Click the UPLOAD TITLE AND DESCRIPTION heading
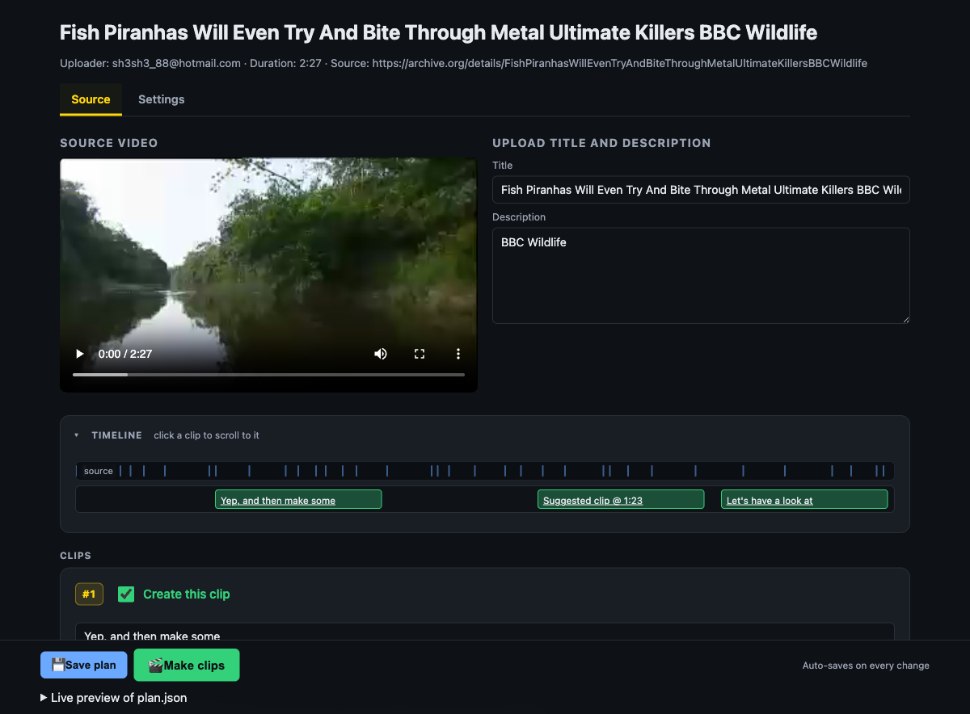 coord(601,143)
